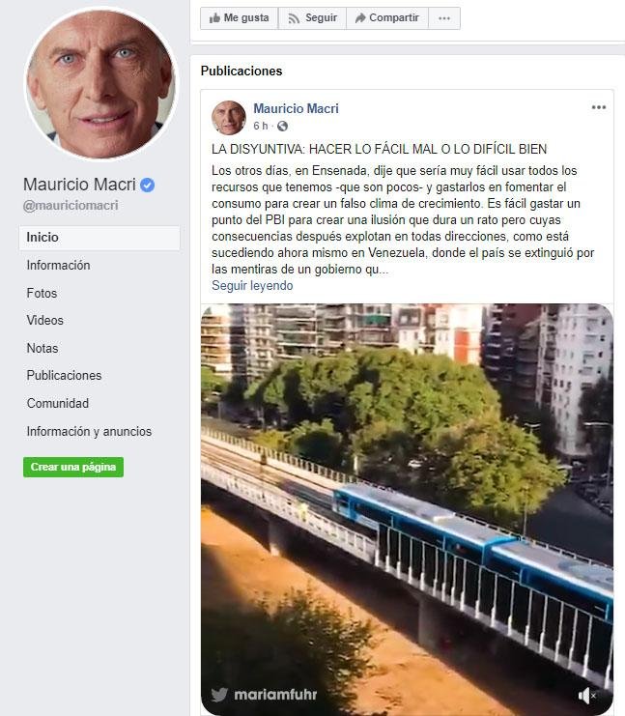Open the large profile picture
Image resolution: width=625 pixels, height=716 pixels.
click(x=101, y=83)
